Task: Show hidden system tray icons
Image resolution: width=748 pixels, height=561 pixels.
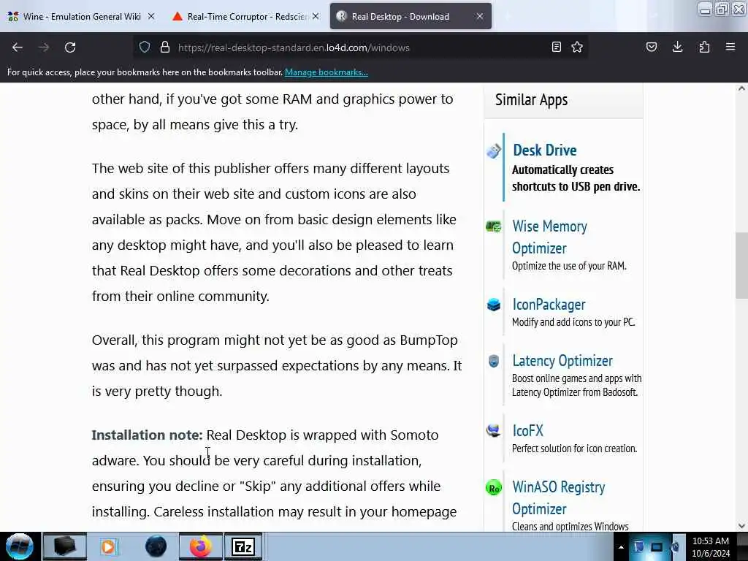Action: tap(621, 547)
